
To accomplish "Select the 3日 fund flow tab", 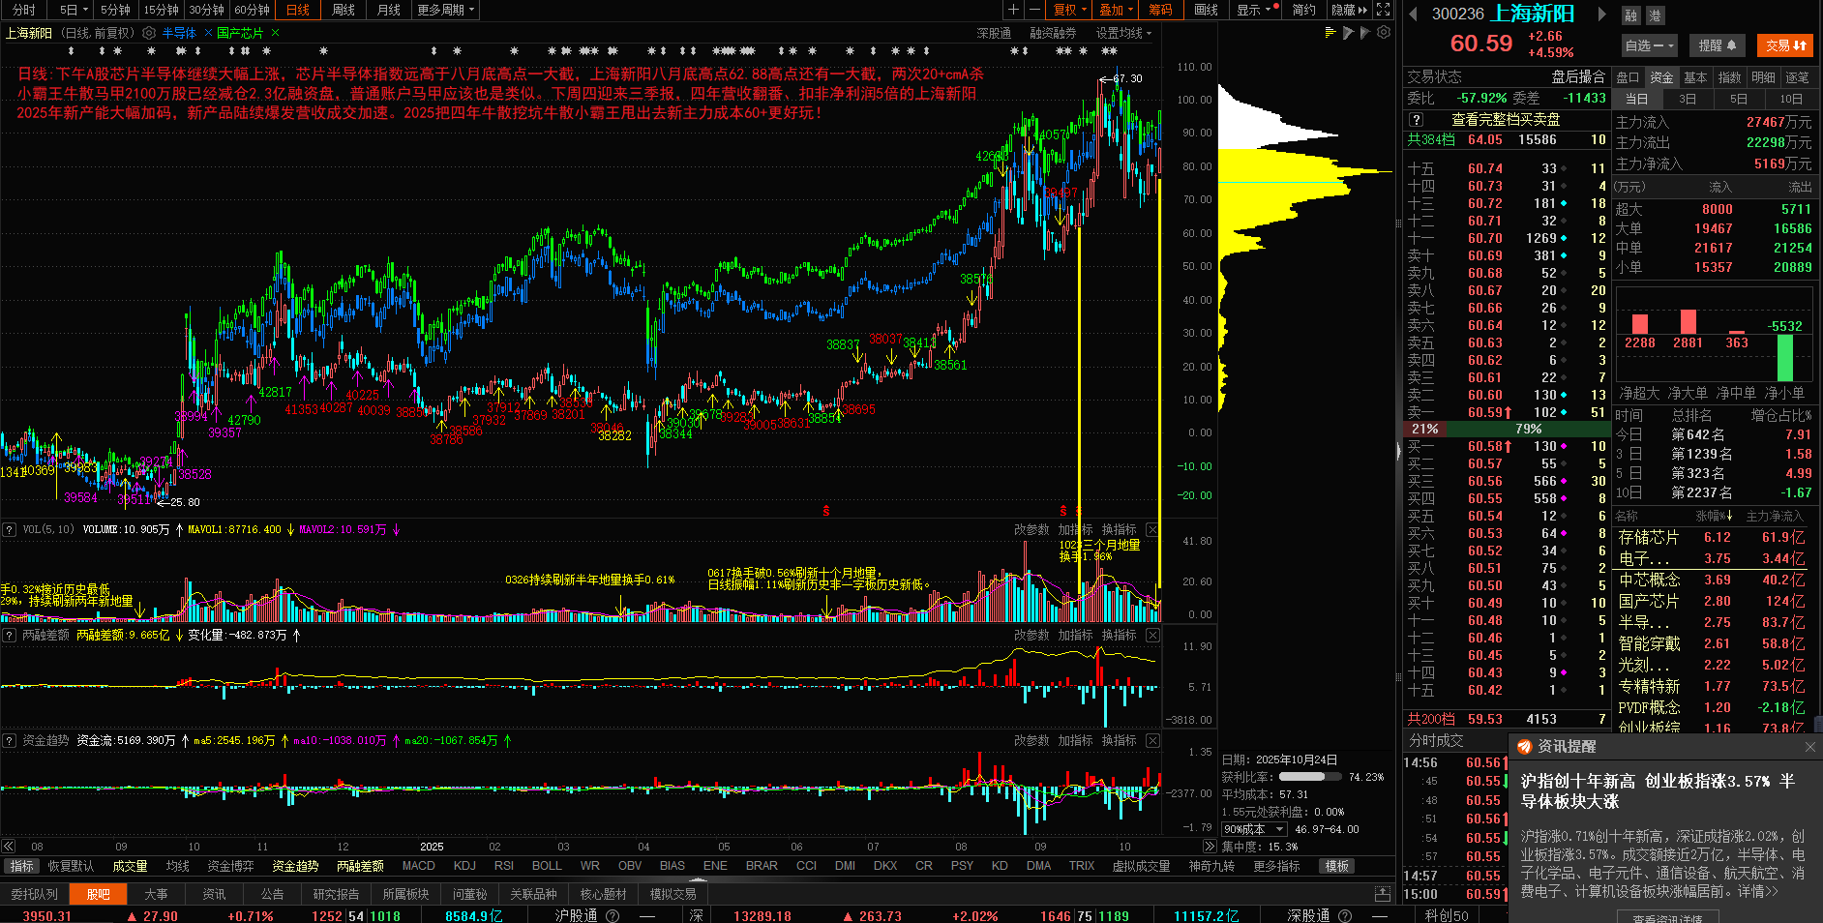I will click(1688, 99).
